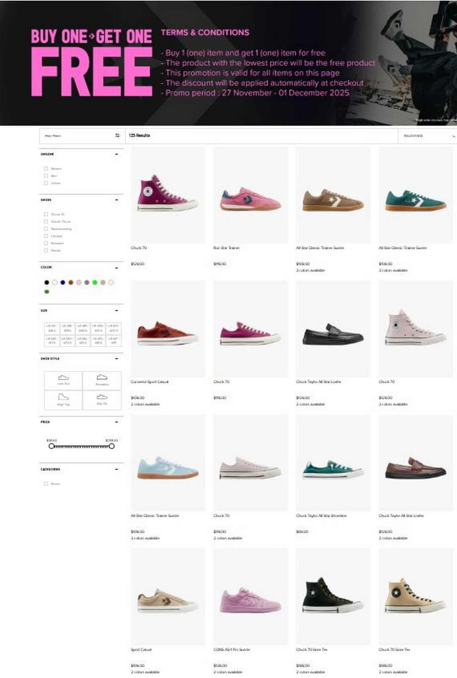The image size is (457, 678).
Task: Filter by dark green swatch on second row
Action: [x=47, y=291]
